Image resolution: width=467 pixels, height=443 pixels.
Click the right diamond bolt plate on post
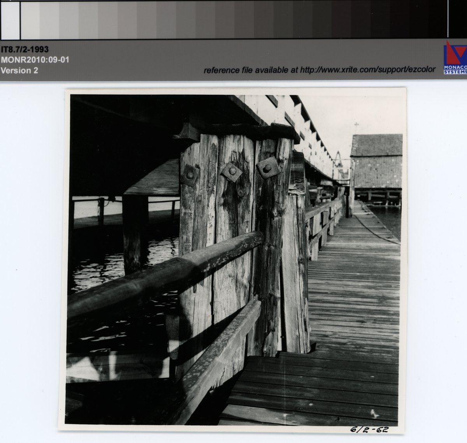267,168
